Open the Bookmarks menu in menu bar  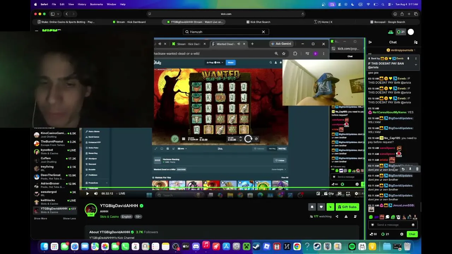[96, 4]
